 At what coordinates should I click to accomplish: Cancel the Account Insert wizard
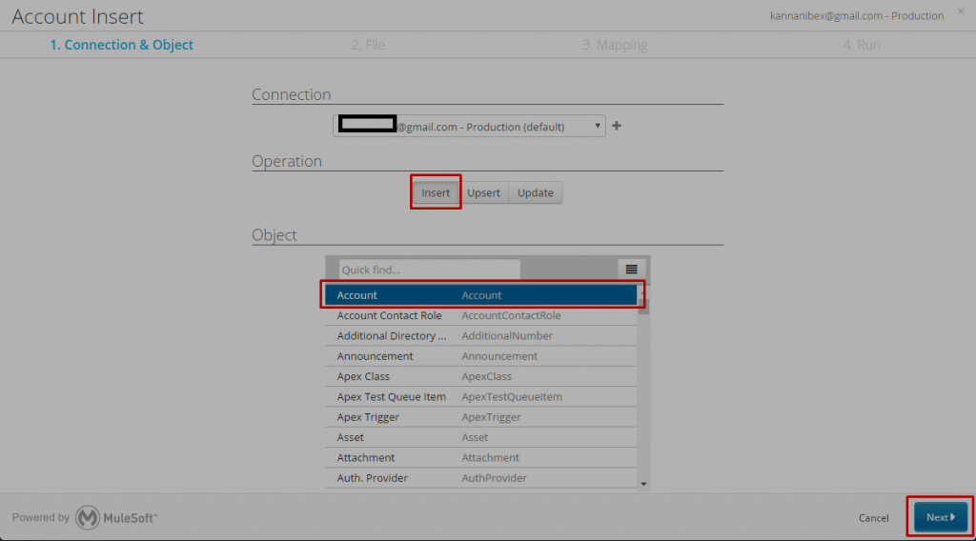[x=873, y=518]
